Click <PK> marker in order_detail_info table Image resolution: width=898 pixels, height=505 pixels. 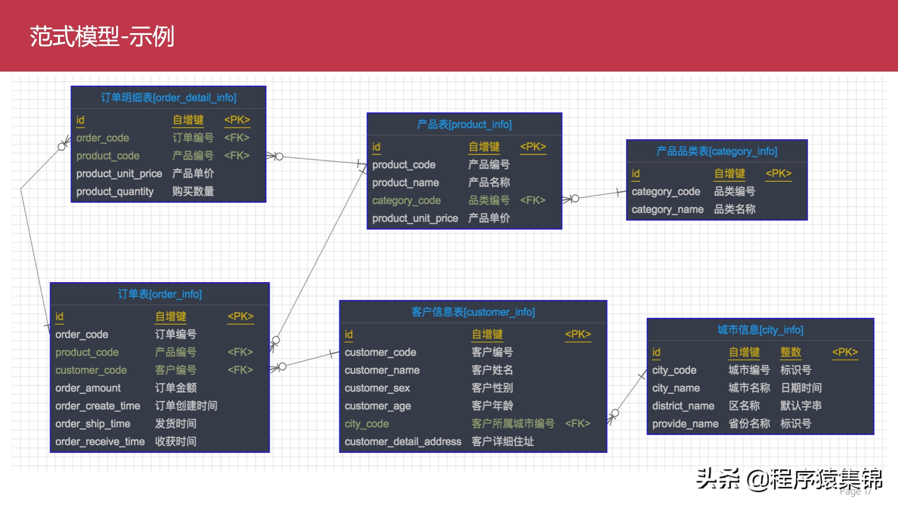[237, 120]
